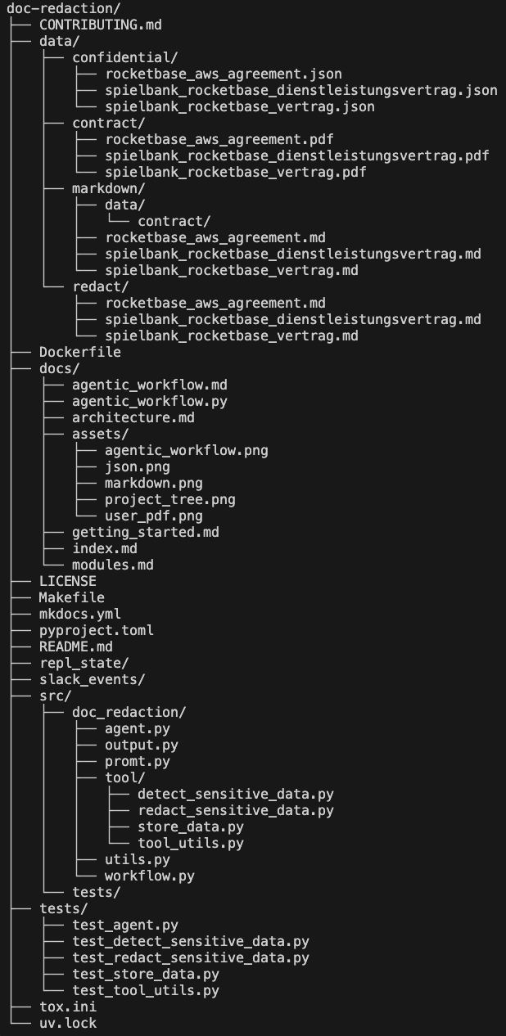Expand the confidential/ folder
This screenshot has height=1036, width=506.
124,57
